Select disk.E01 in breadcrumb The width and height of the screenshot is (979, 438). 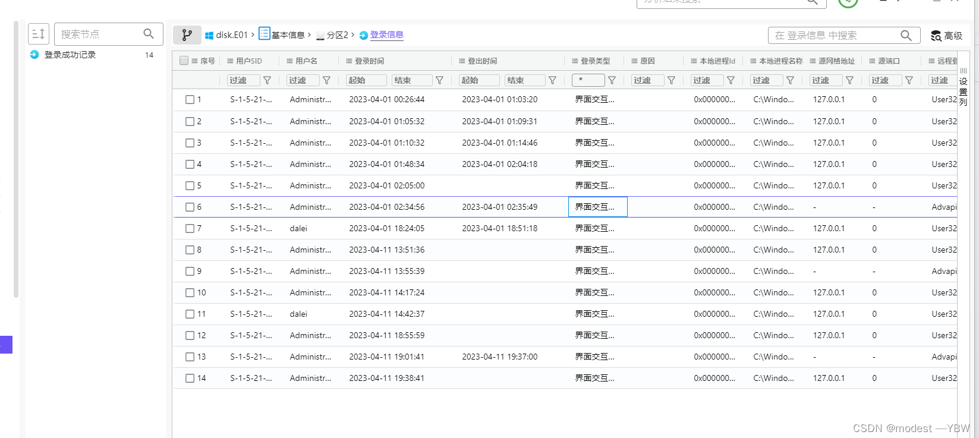tap(231, 35)
